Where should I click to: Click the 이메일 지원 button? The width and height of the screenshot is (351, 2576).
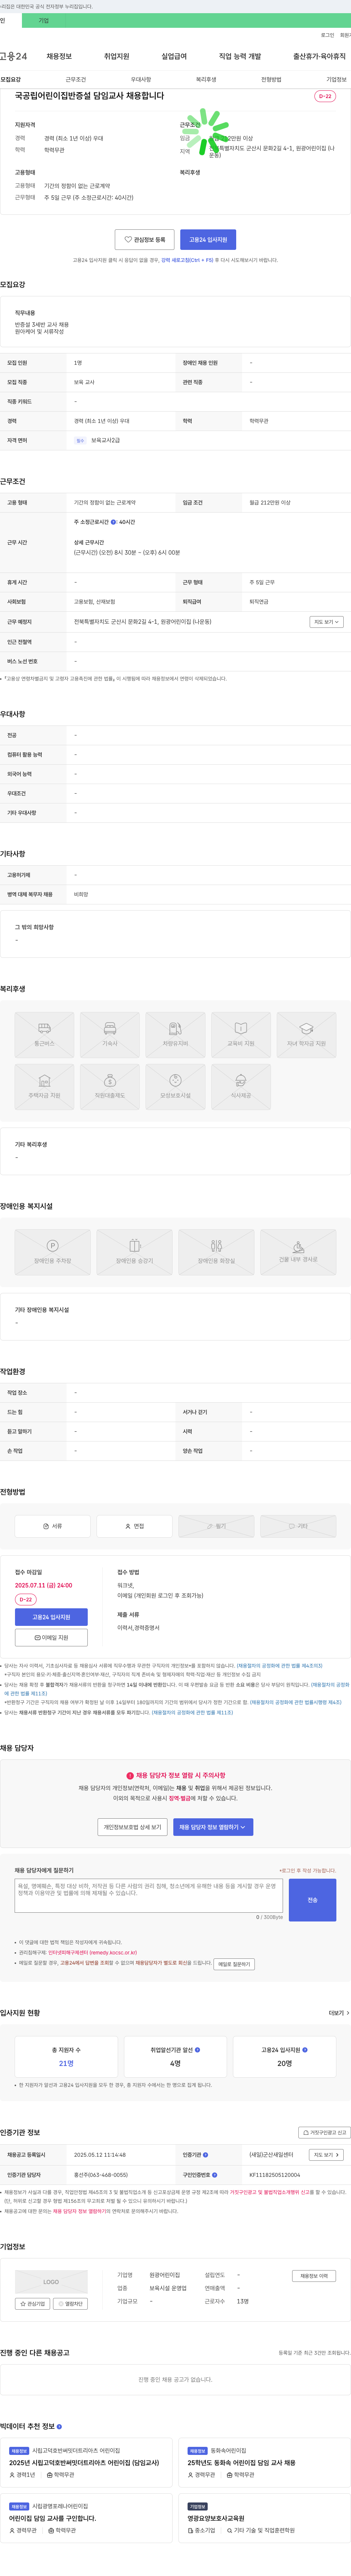tap(51, 1638)
